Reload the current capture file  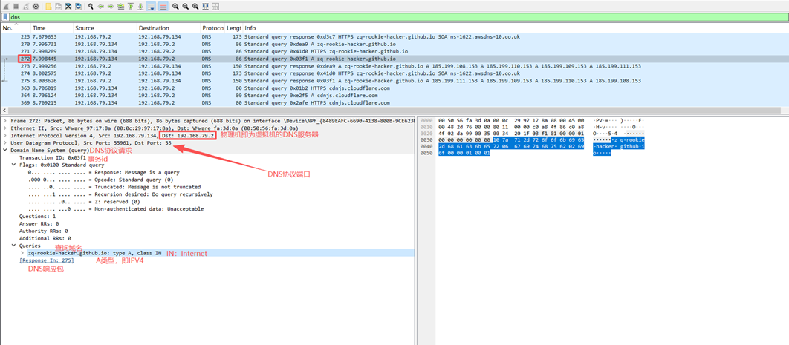[78, 7]
